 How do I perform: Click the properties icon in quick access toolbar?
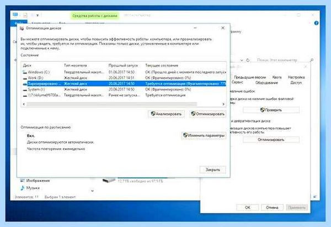pos(25,15)
